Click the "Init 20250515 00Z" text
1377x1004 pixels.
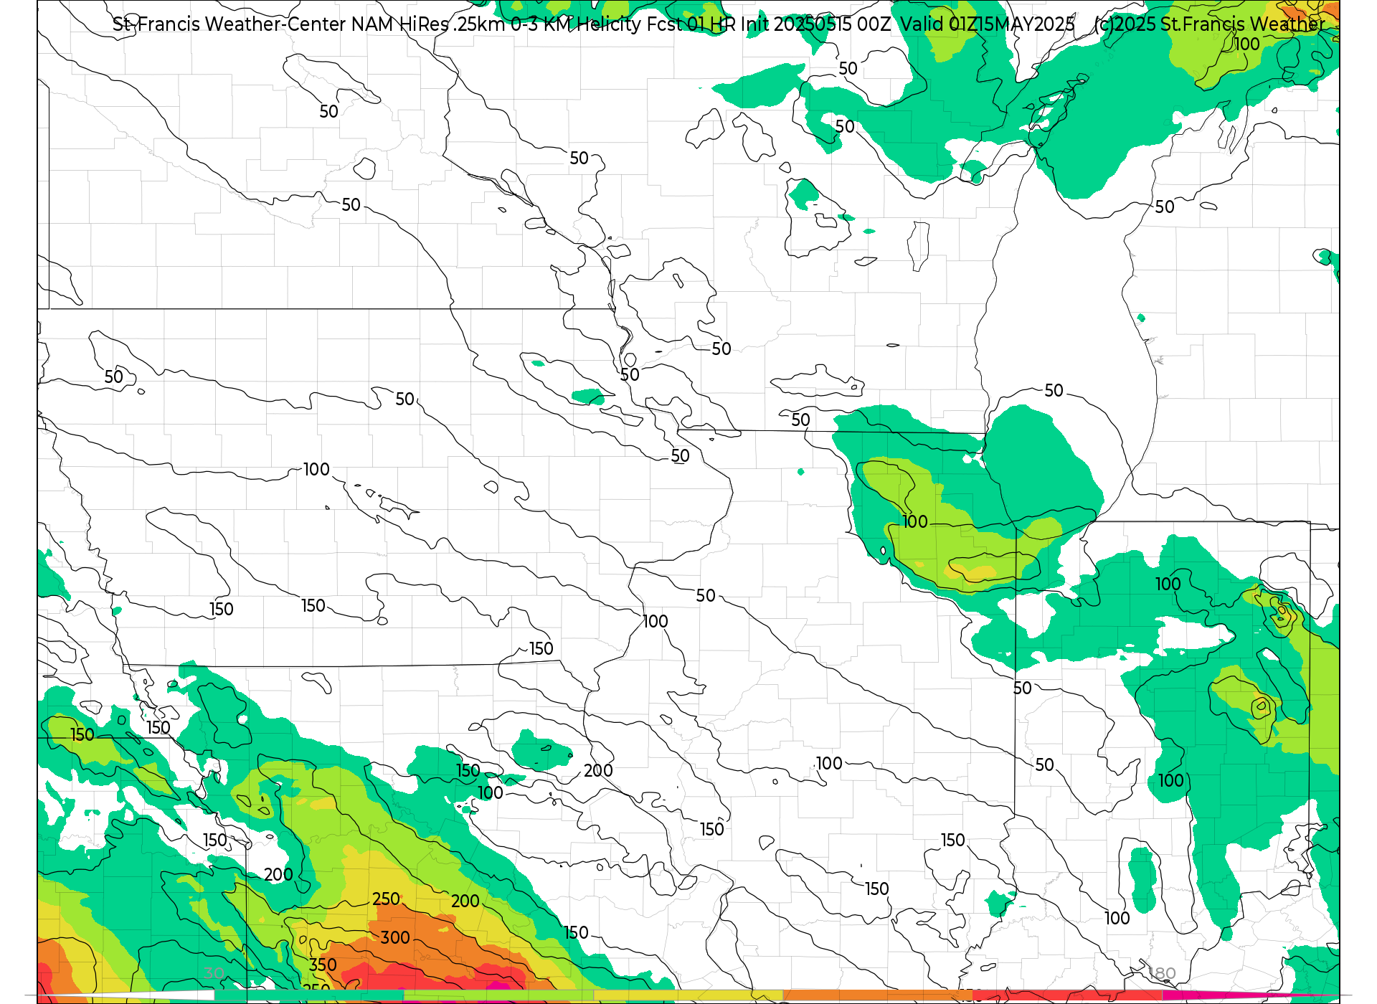point(816,24)
